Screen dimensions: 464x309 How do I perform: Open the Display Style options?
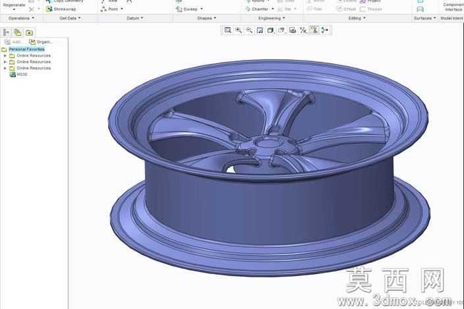[x=270, y=30]
